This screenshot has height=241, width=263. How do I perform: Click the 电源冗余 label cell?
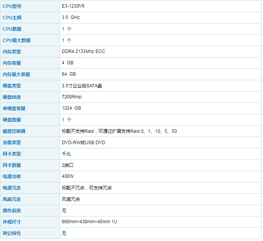point(12,188)
